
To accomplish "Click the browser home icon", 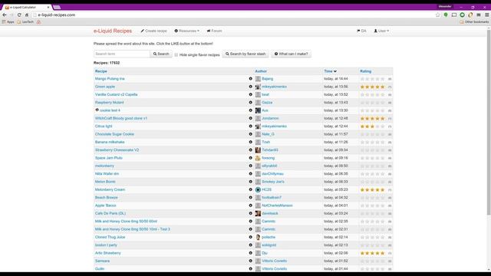I will (27, 15).
